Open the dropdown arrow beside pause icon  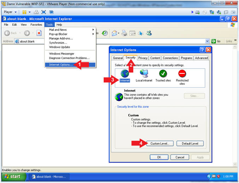[30, 12]
